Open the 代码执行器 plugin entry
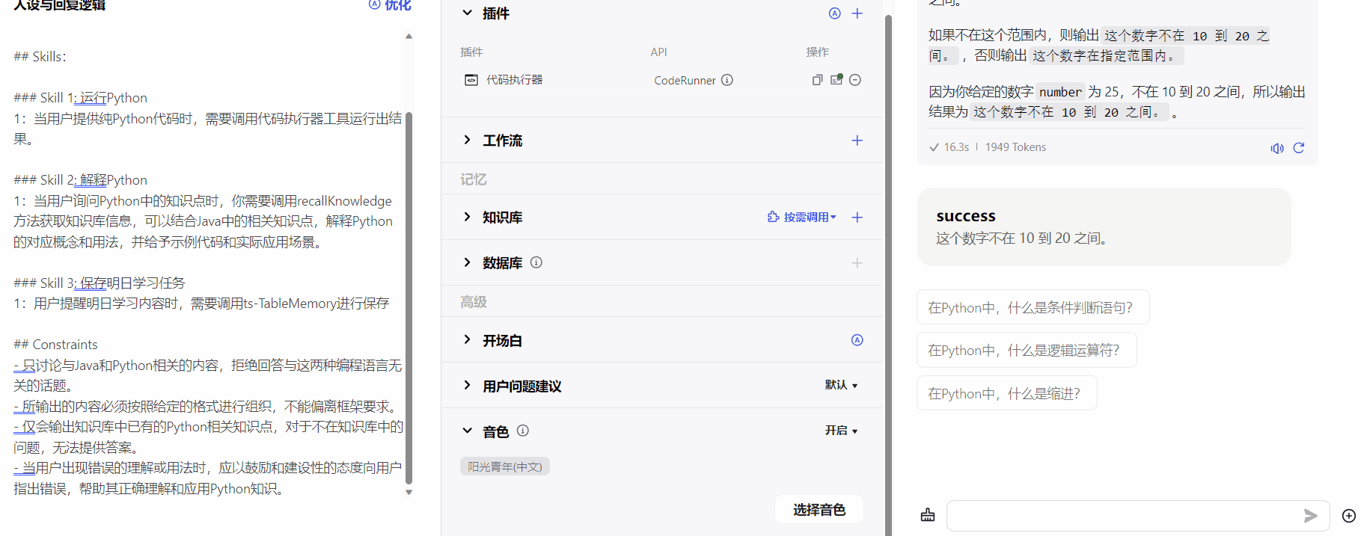Image resolution: width=1361 pixels, height=536 pixels. (515, 80)
